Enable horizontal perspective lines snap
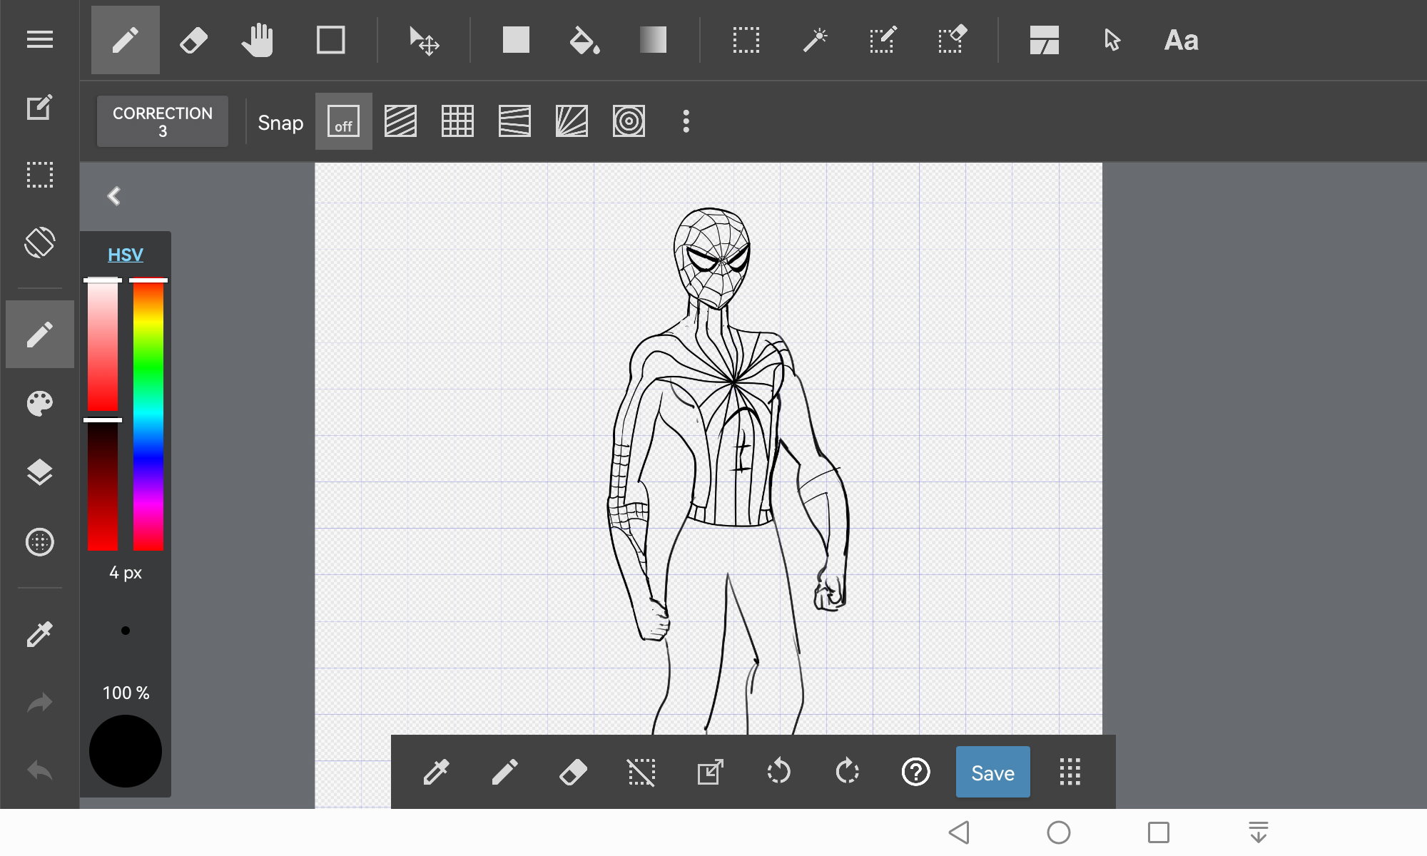 pos(514,121)
